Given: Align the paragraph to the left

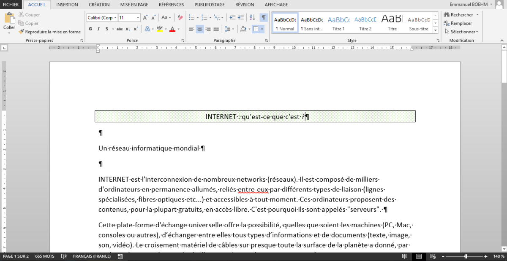Looking at the screenshot, I should click(191, 29).
